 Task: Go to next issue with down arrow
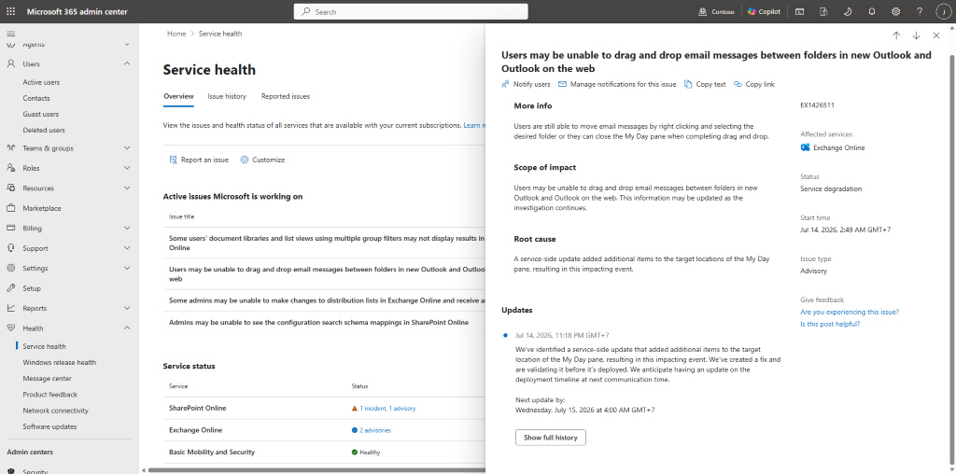[x=917, y=35]
